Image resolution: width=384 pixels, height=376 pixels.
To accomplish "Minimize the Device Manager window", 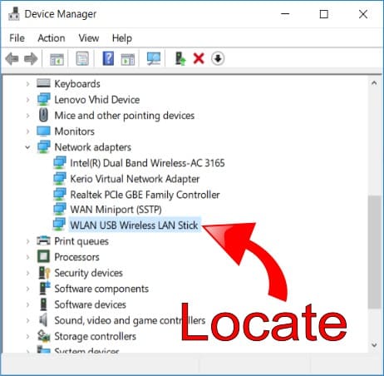I will point(285,14).
